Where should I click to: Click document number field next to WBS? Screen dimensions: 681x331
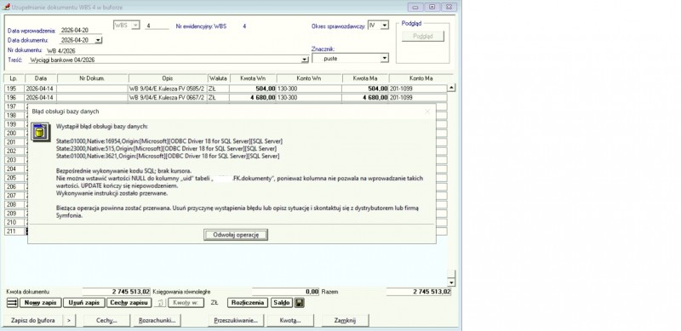[157, 26]
